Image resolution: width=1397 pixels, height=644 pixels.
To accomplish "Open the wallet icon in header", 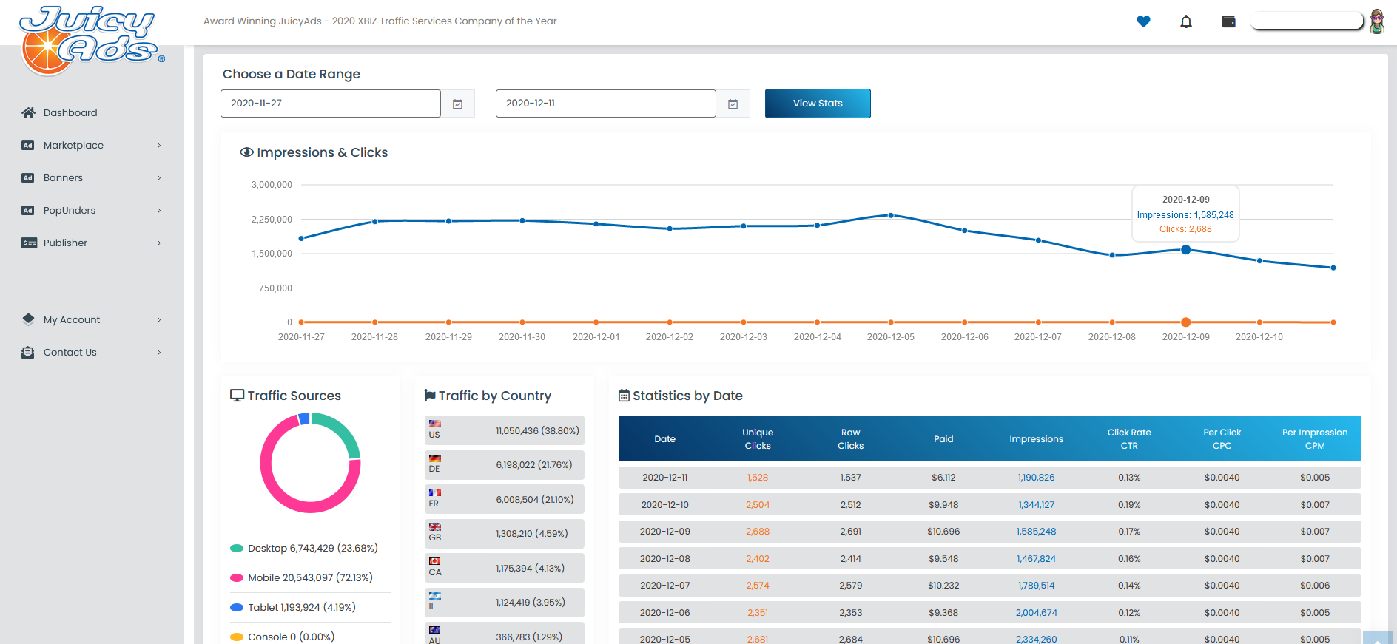I will point(1228,21).
